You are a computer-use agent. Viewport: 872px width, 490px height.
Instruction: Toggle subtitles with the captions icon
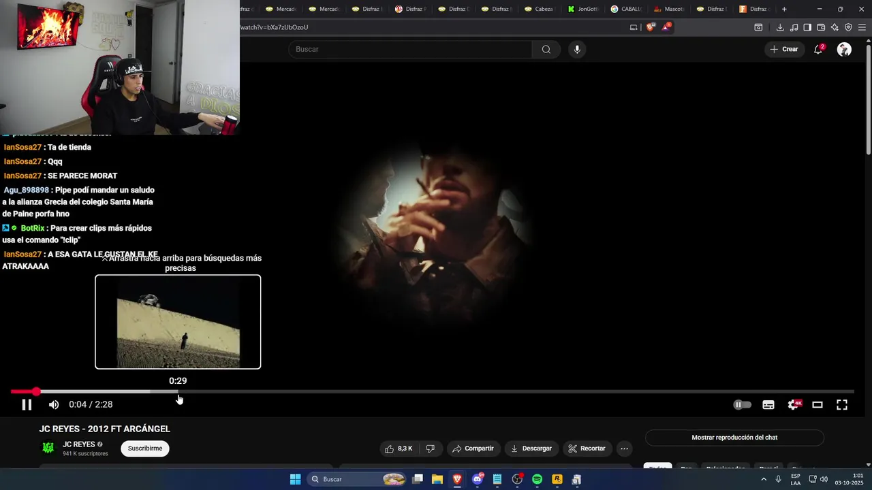[x=768, y=405]
